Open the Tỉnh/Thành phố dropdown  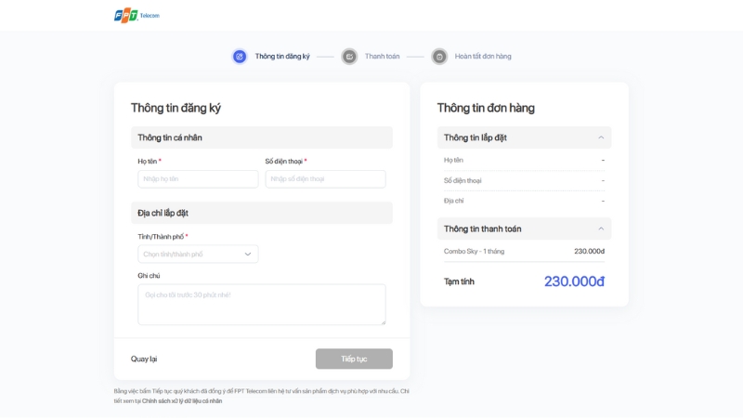[x=191, y=254]
